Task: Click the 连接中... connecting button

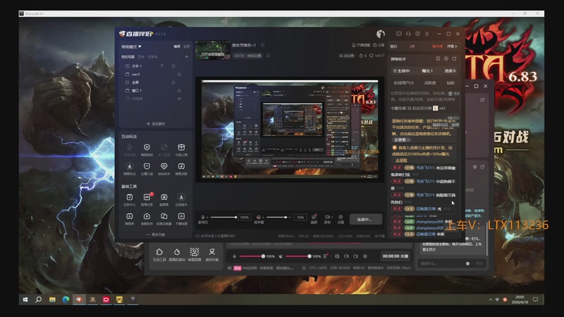Action: point(365,219)
